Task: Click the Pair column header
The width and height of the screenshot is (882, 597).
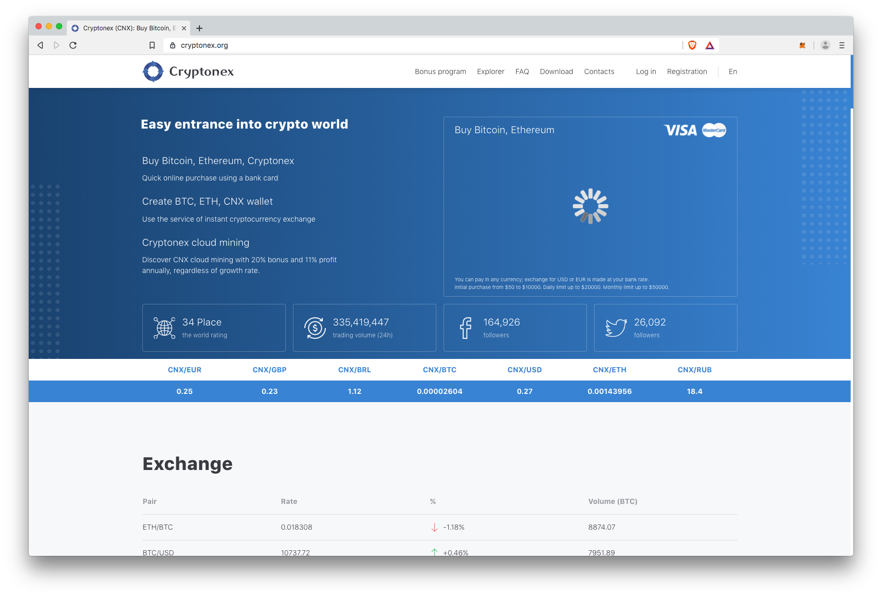Action: 150,501
